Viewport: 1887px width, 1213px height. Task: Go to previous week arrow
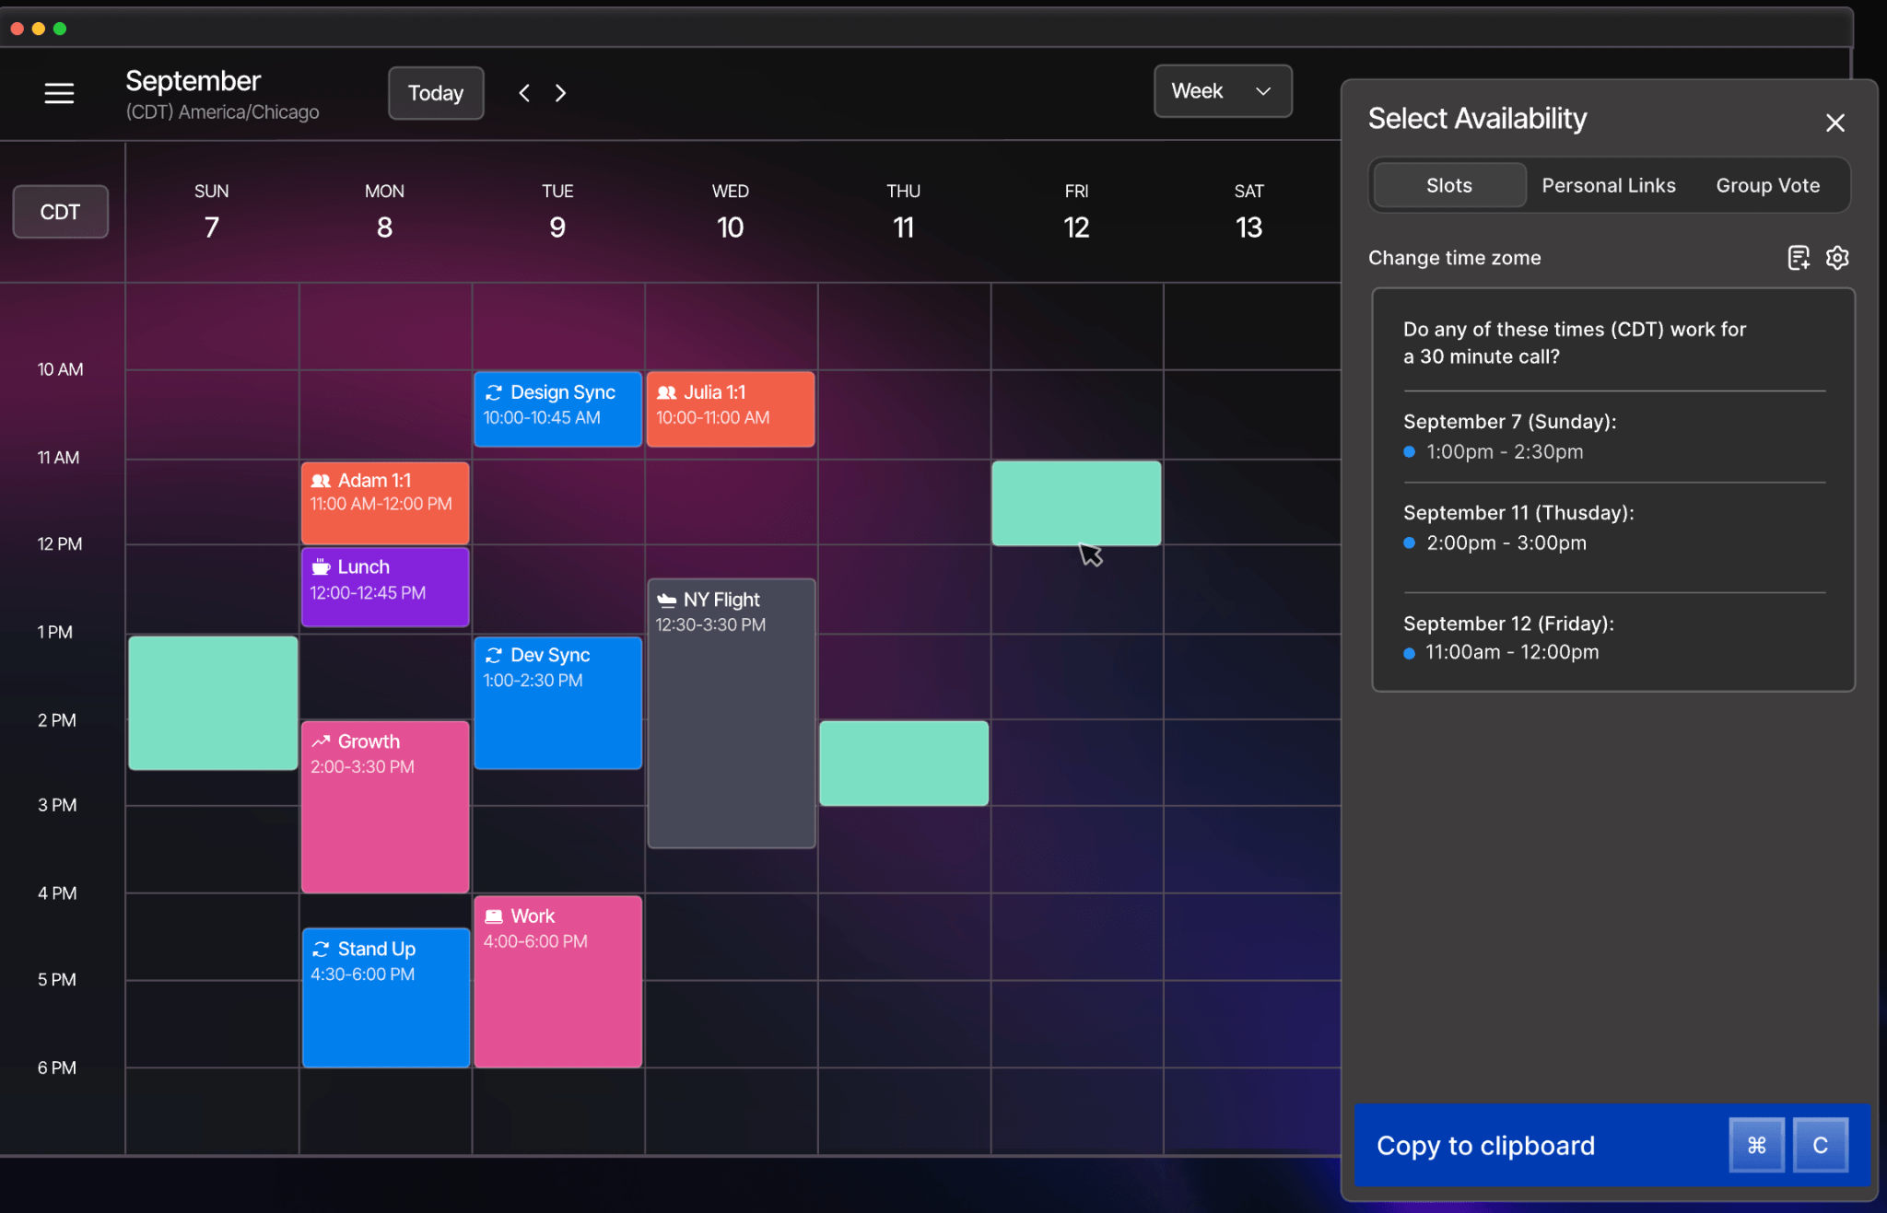(524, 93)
